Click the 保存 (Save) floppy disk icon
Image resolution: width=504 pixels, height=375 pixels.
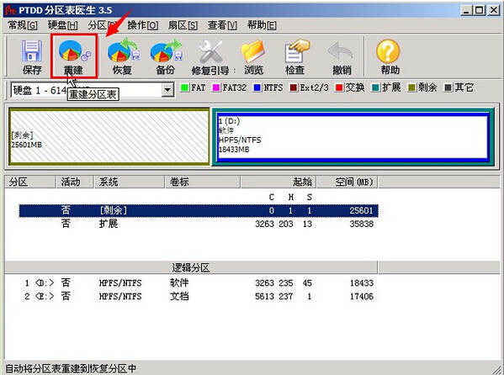(32, 57)
